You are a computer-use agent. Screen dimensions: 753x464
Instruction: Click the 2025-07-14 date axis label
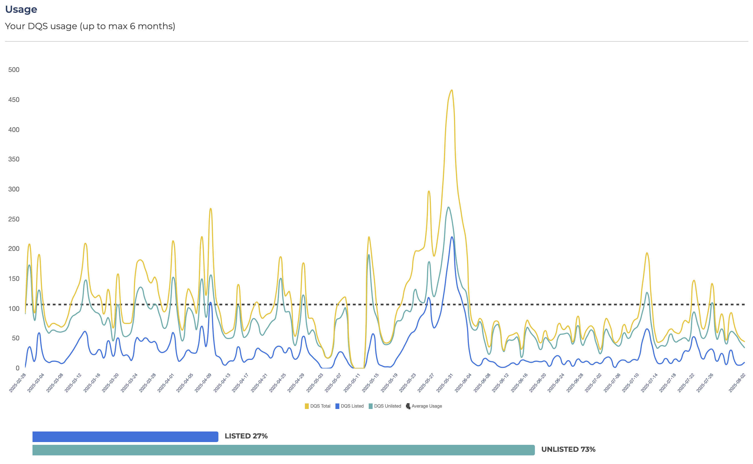(649, 383)
